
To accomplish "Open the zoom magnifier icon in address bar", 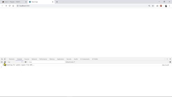I will (x=149, y=6).
